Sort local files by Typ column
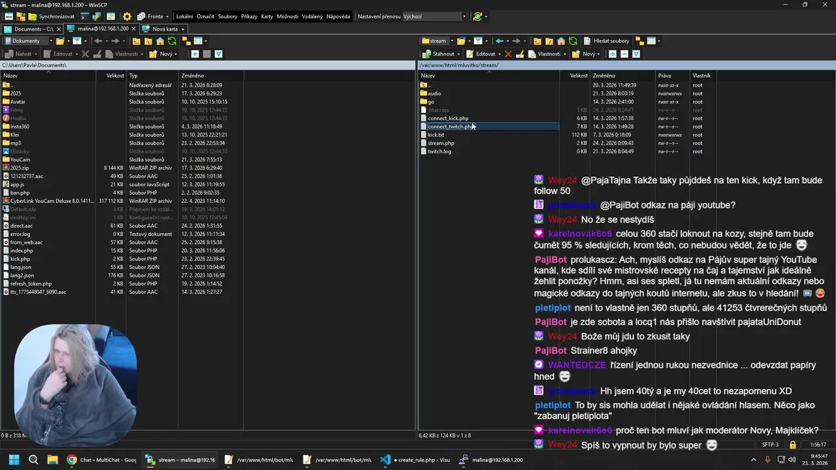This screenshot has height=470, width=836. point(153,76)
